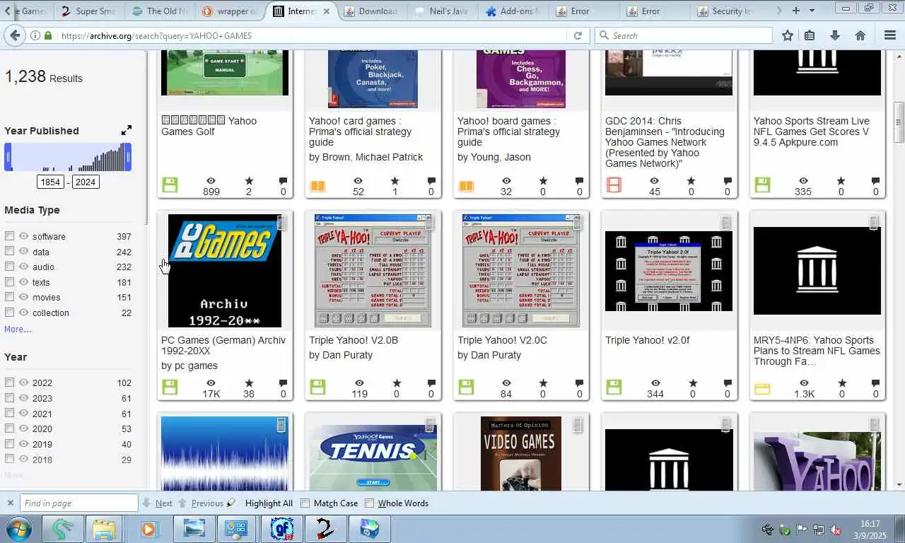Image resolution: width=905 pixels, height=543 pixels.
Task: Click the 1854 start year field
Action: 50,182
